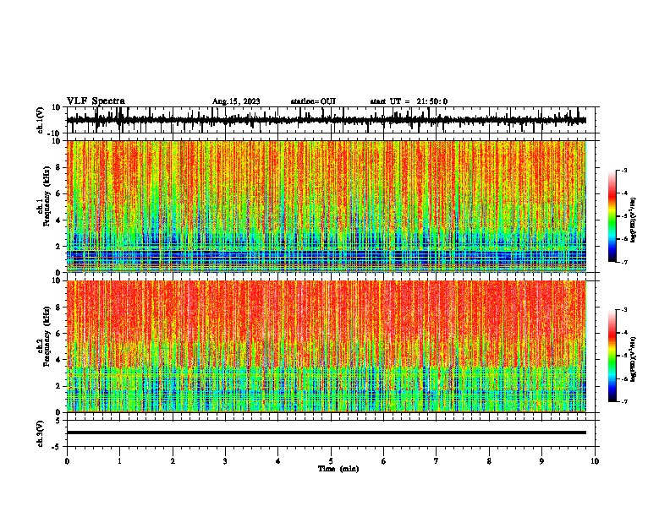This screenshot has height=517, width=670.
Task: Select the ch.1 "Frequency (kHz)" axis label
Action: [x=47, y=196]
